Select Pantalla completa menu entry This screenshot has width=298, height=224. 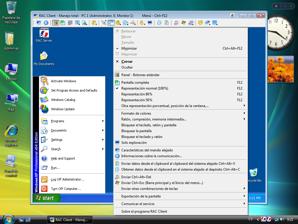pyautogui.click(x=180, y=83)
